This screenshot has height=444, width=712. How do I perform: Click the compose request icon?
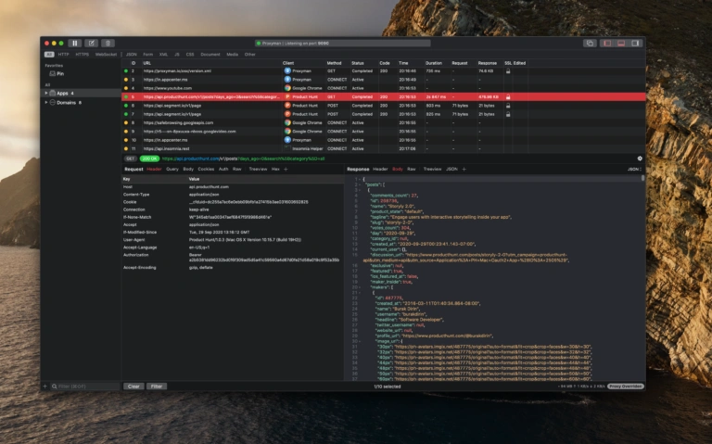pos(91,43)
